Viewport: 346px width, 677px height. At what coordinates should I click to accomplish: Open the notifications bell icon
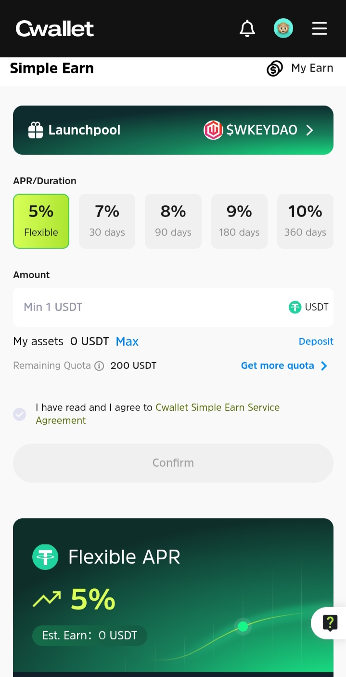247,29
